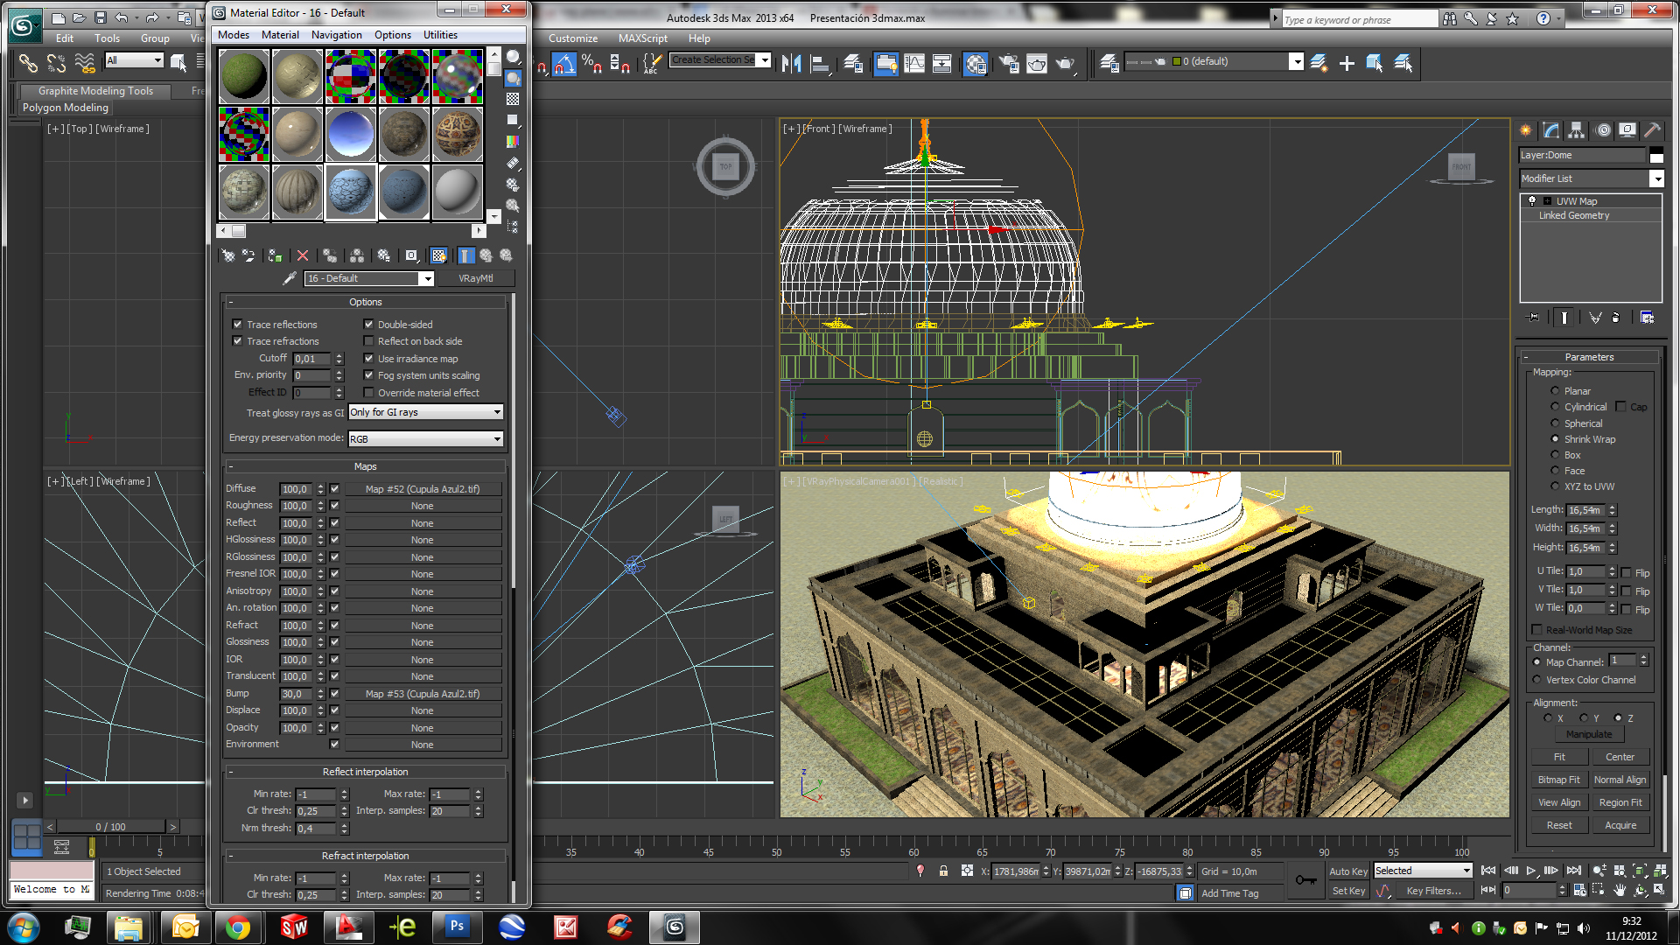Pick material from object with eyedropper
This screenshot has height=945, width=1680.
290,278
